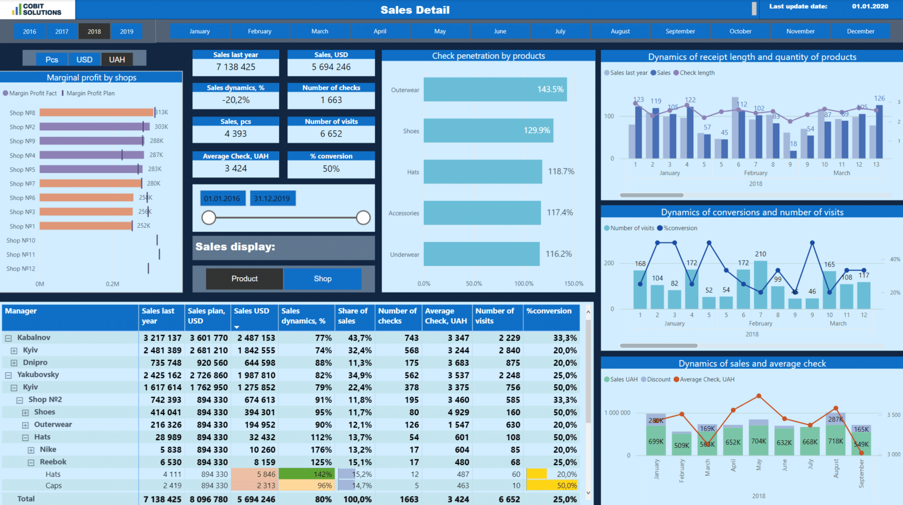Viewport: 903px width, 505px height.
Task: Click Discount legend item
Action: [656, 379]
